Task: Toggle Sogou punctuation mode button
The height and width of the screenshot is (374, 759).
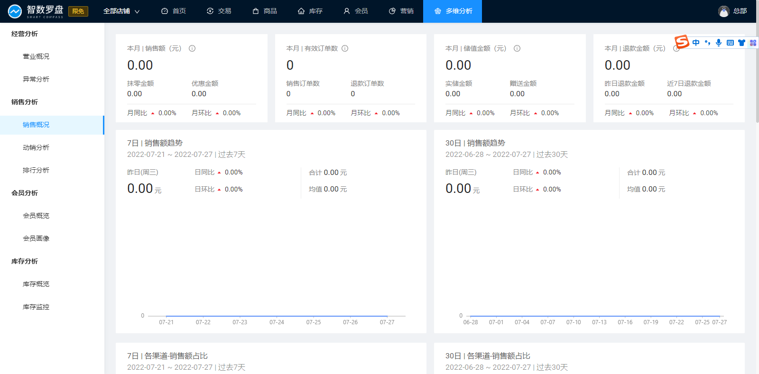Action: click(707, 43)
